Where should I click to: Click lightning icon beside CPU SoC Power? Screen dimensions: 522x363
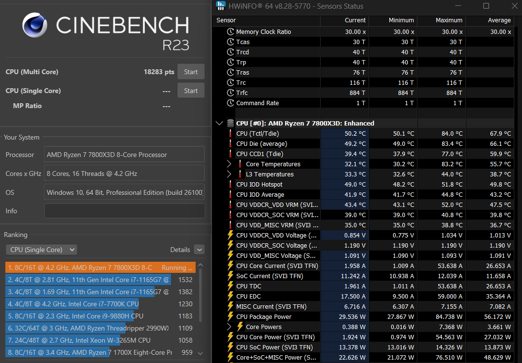230,347
